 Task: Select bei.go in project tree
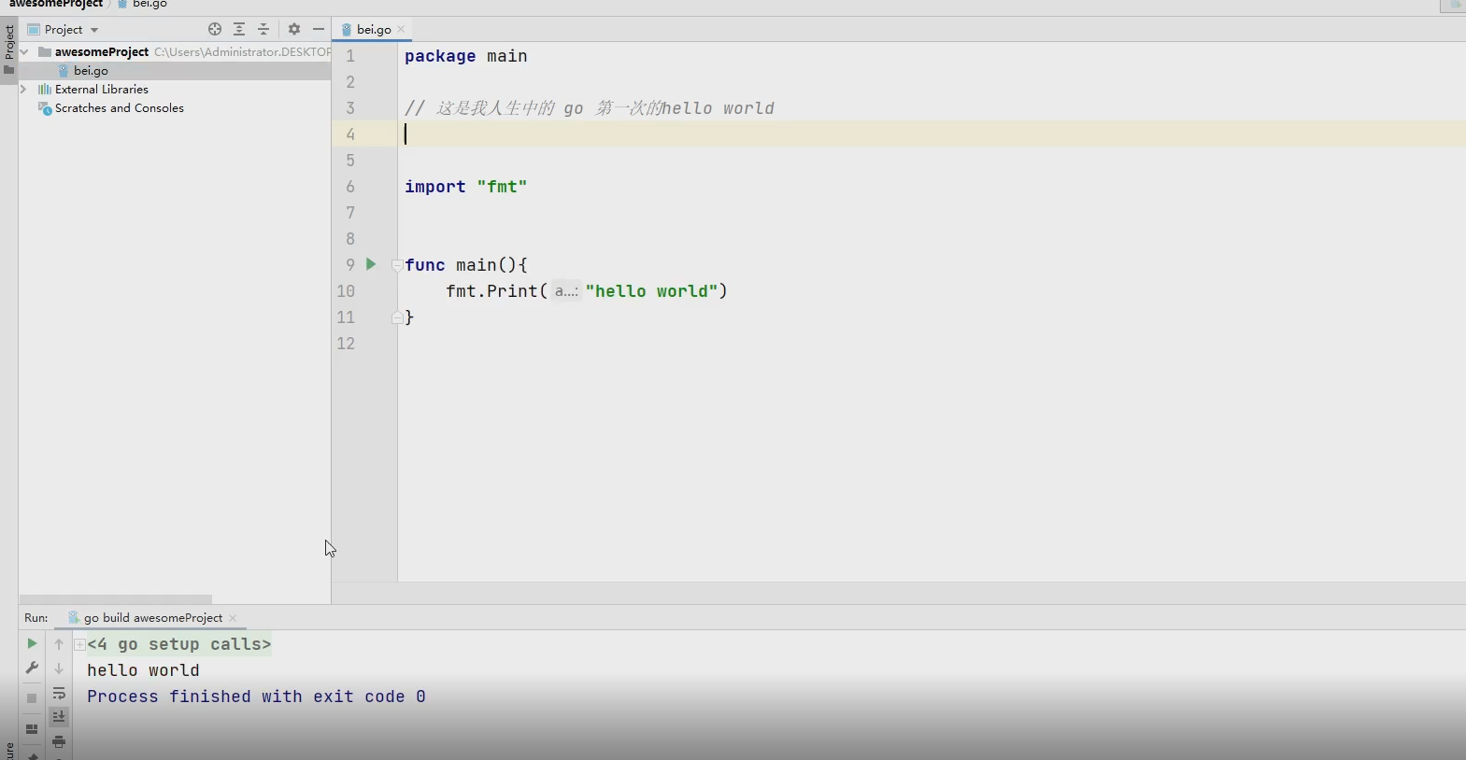coord(91,70)
